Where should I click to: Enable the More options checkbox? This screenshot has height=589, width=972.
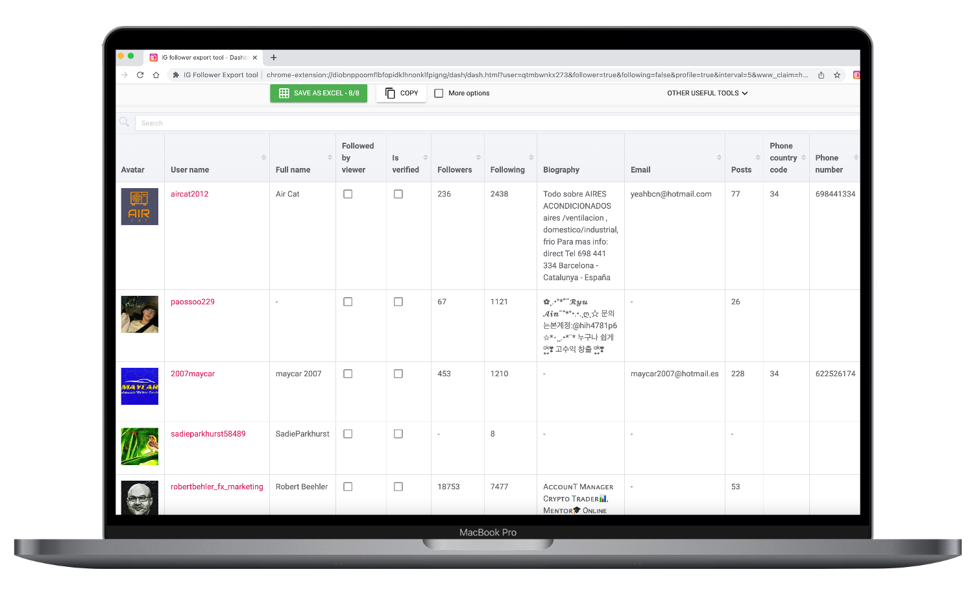point(439,93)
